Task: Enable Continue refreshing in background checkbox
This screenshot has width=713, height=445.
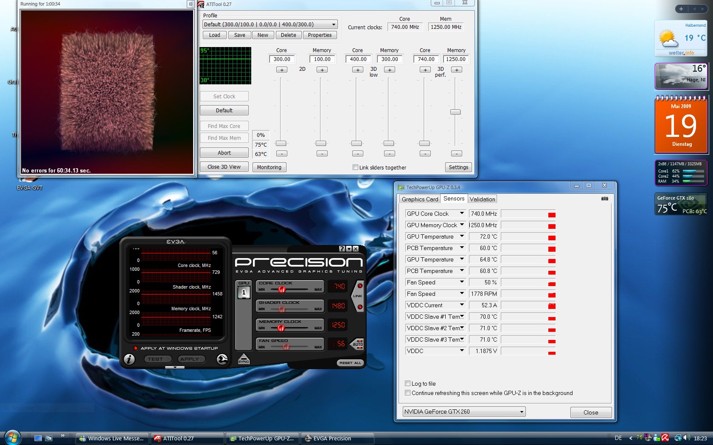Action: (408, 393)
